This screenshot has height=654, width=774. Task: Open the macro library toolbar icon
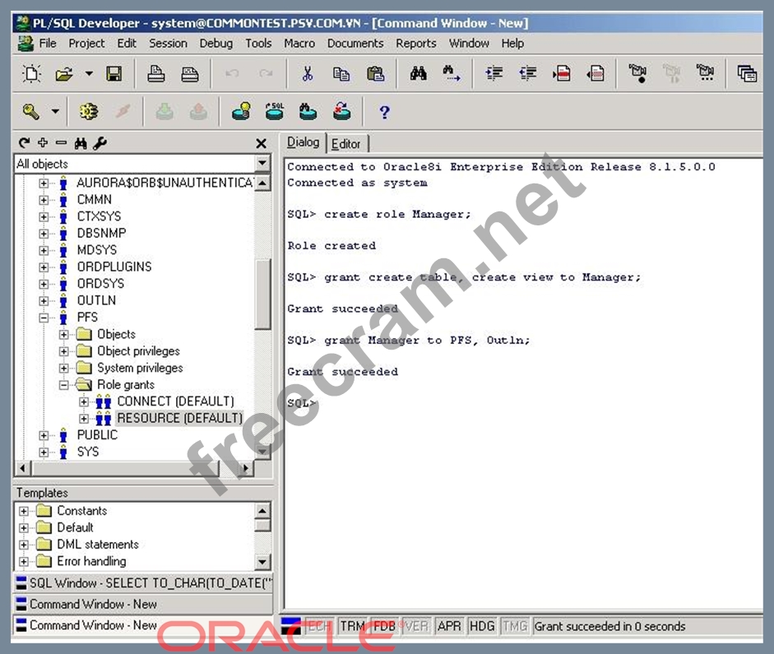pyautogui.click(x=705, y=73)
